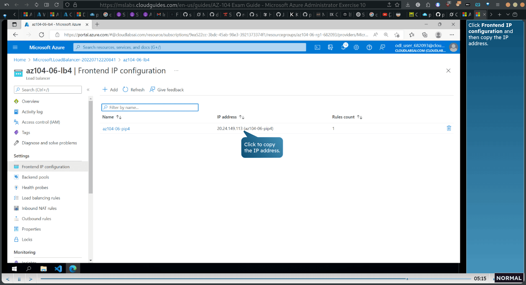Copy the IP address 20.24.149.113
This screenshot has width=526, height=285.
[x=230, y=128]
